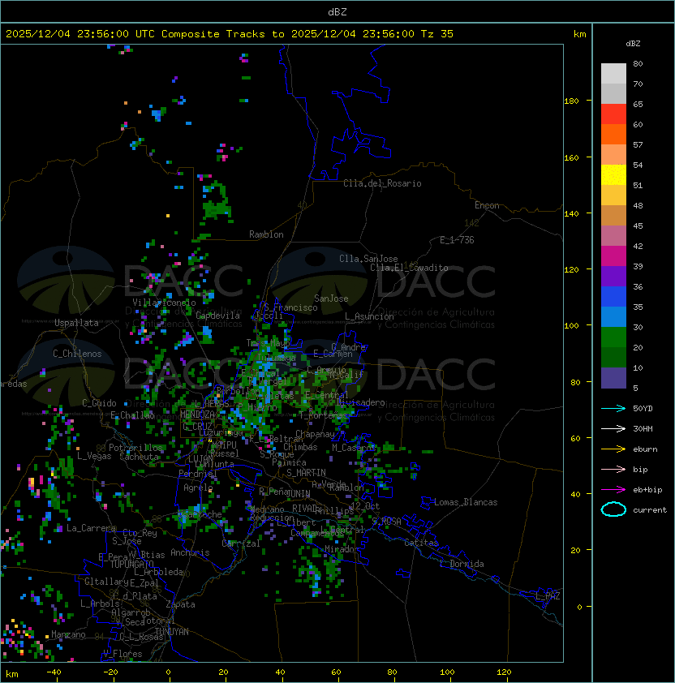Click the '120' mark on bottom km axis
Viewport: 675px width, 683px height.
coord(504,672)
